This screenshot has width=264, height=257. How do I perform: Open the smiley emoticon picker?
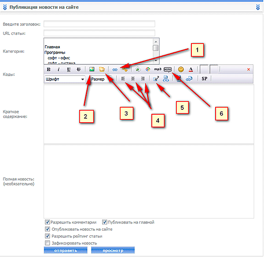click(180, 69)
